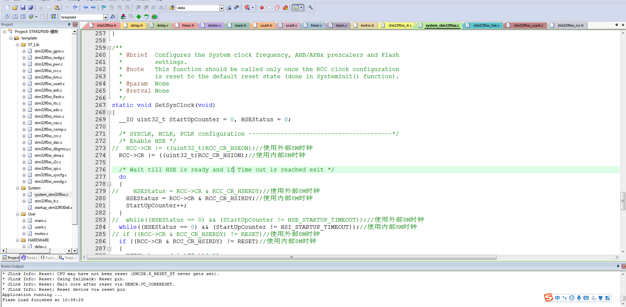The width and height of the screenshot is (626, 307).
Task: Toggle a bookmark on the current line
Action: (104, 7)
